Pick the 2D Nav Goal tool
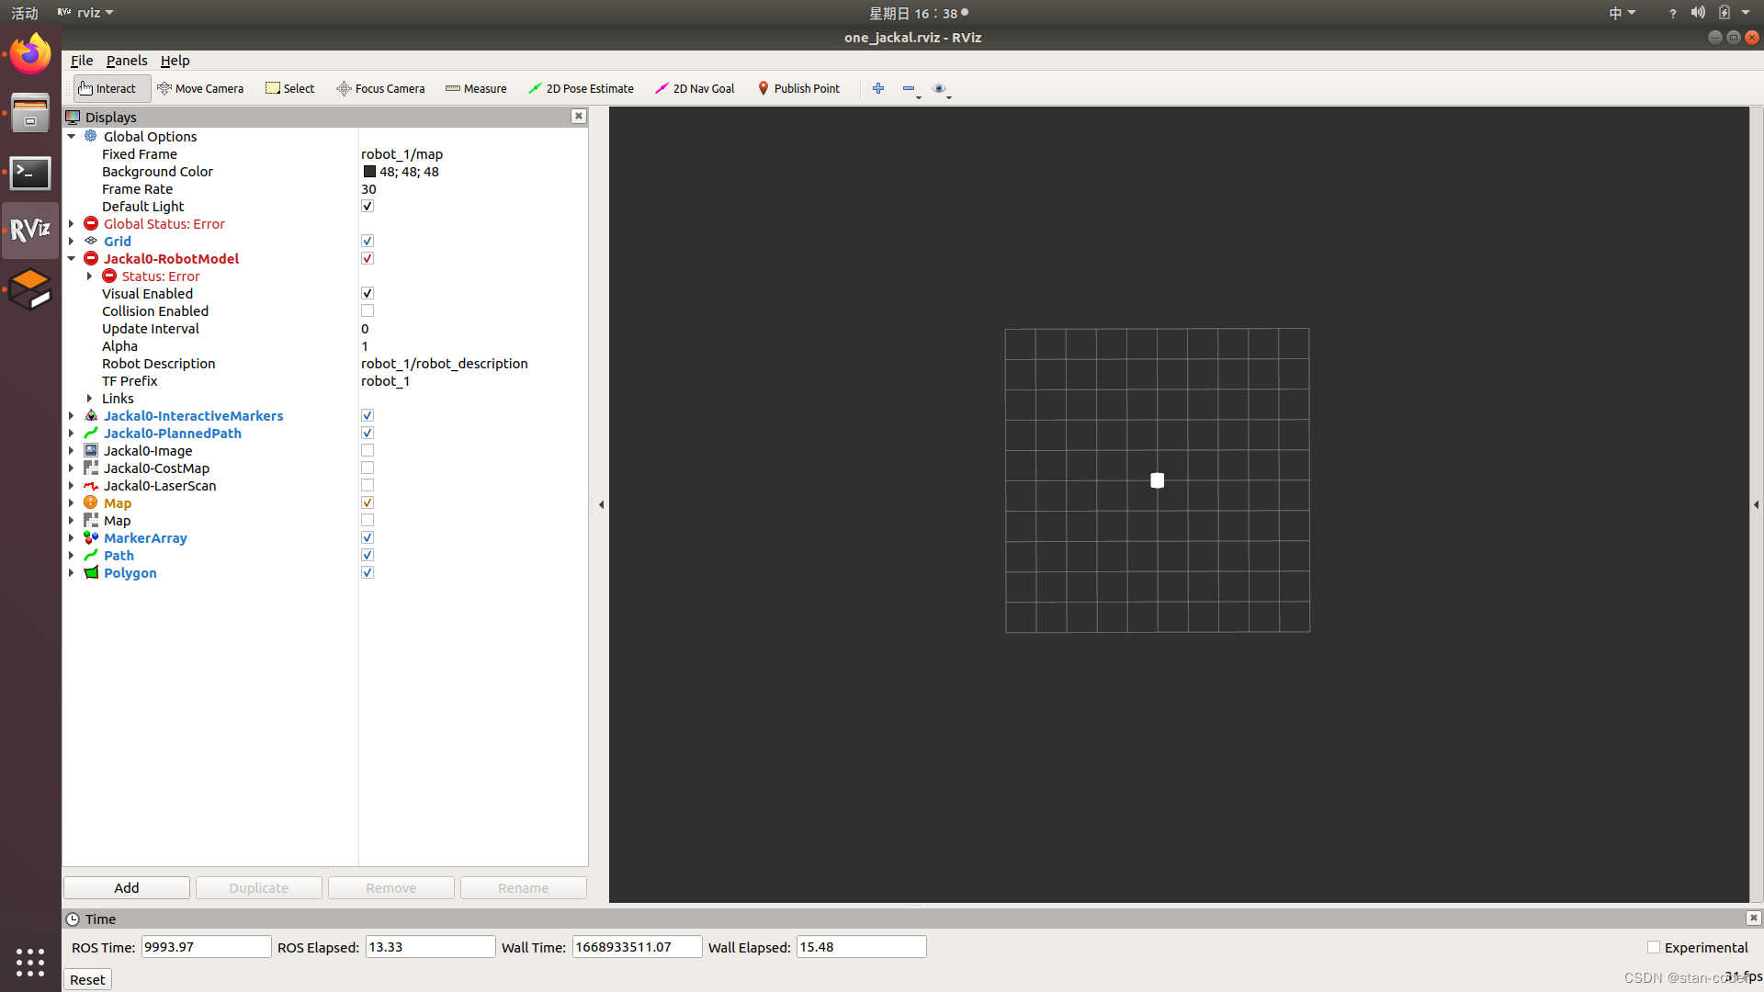The height and width of the screenshot is (992, 1764). coord(695,88)
